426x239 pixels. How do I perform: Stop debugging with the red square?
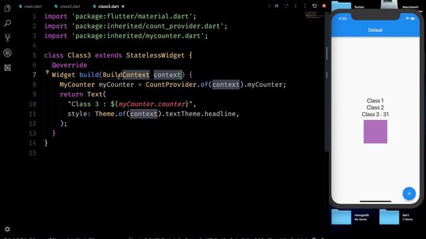324,6
